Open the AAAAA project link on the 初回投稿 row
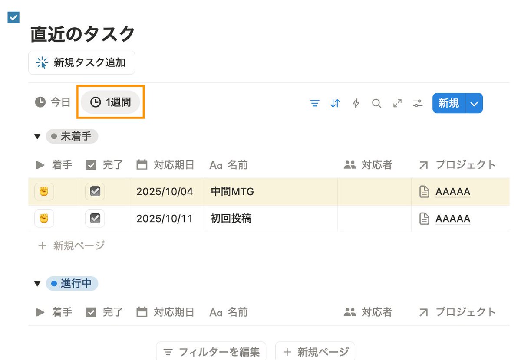Viewport: 521px width, 360px height. pyautogui.click(x=452, y=219)
